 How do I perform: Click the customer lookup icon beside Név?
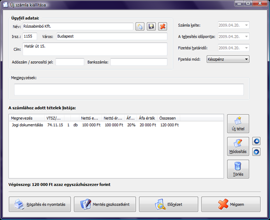(x=140, y=27)
